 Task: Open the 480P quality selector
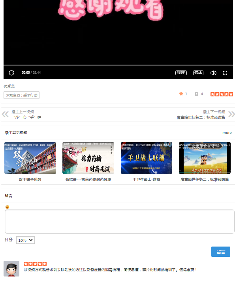181,72
